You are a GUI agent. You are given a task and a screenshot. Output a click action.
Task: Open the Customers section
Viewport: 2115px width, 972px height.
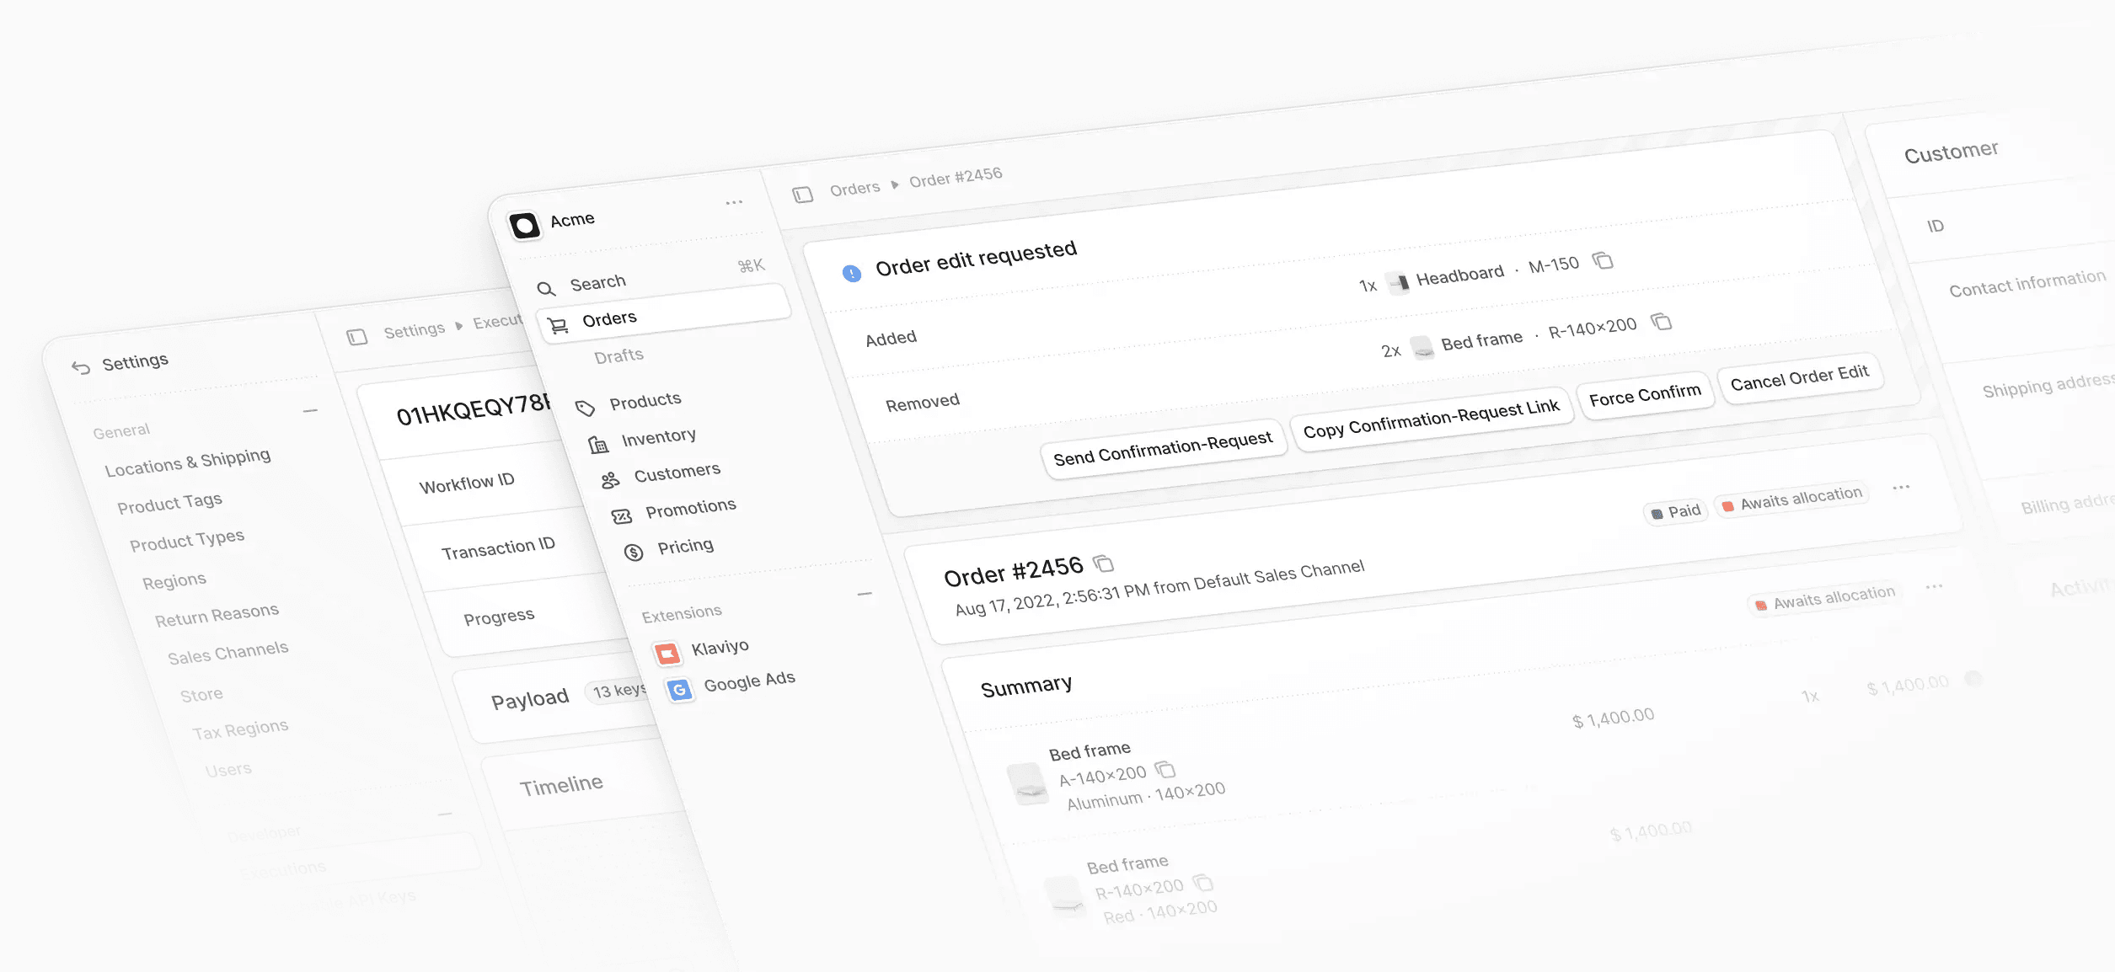[x=677, y=473]
